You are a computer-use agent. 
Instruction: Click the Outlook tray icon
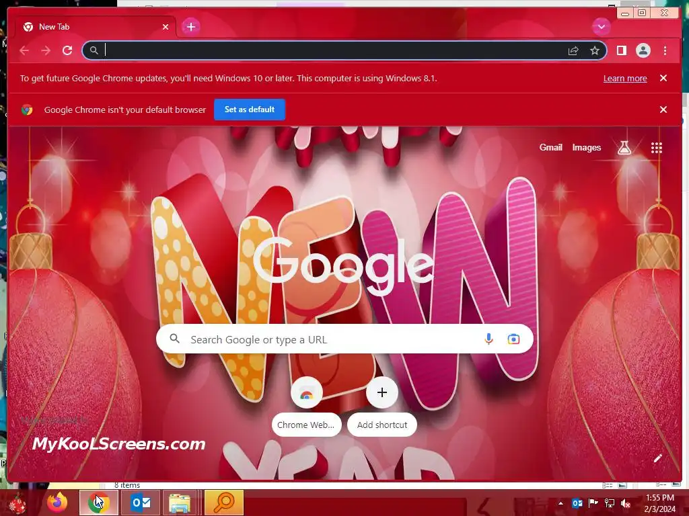577,503
